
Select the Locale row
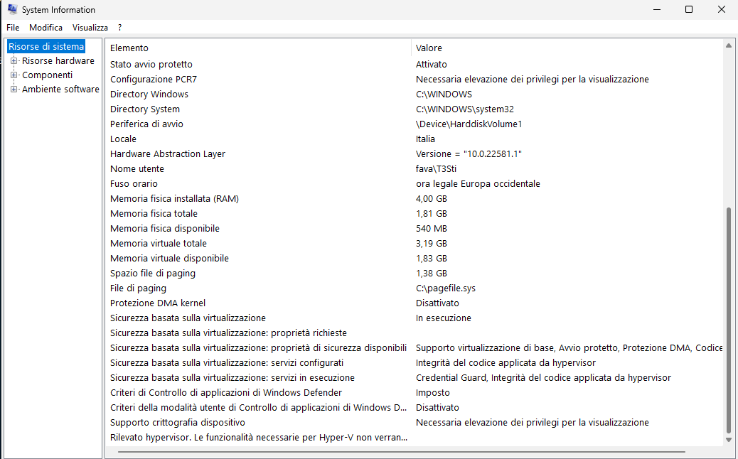tap(415, 139)
